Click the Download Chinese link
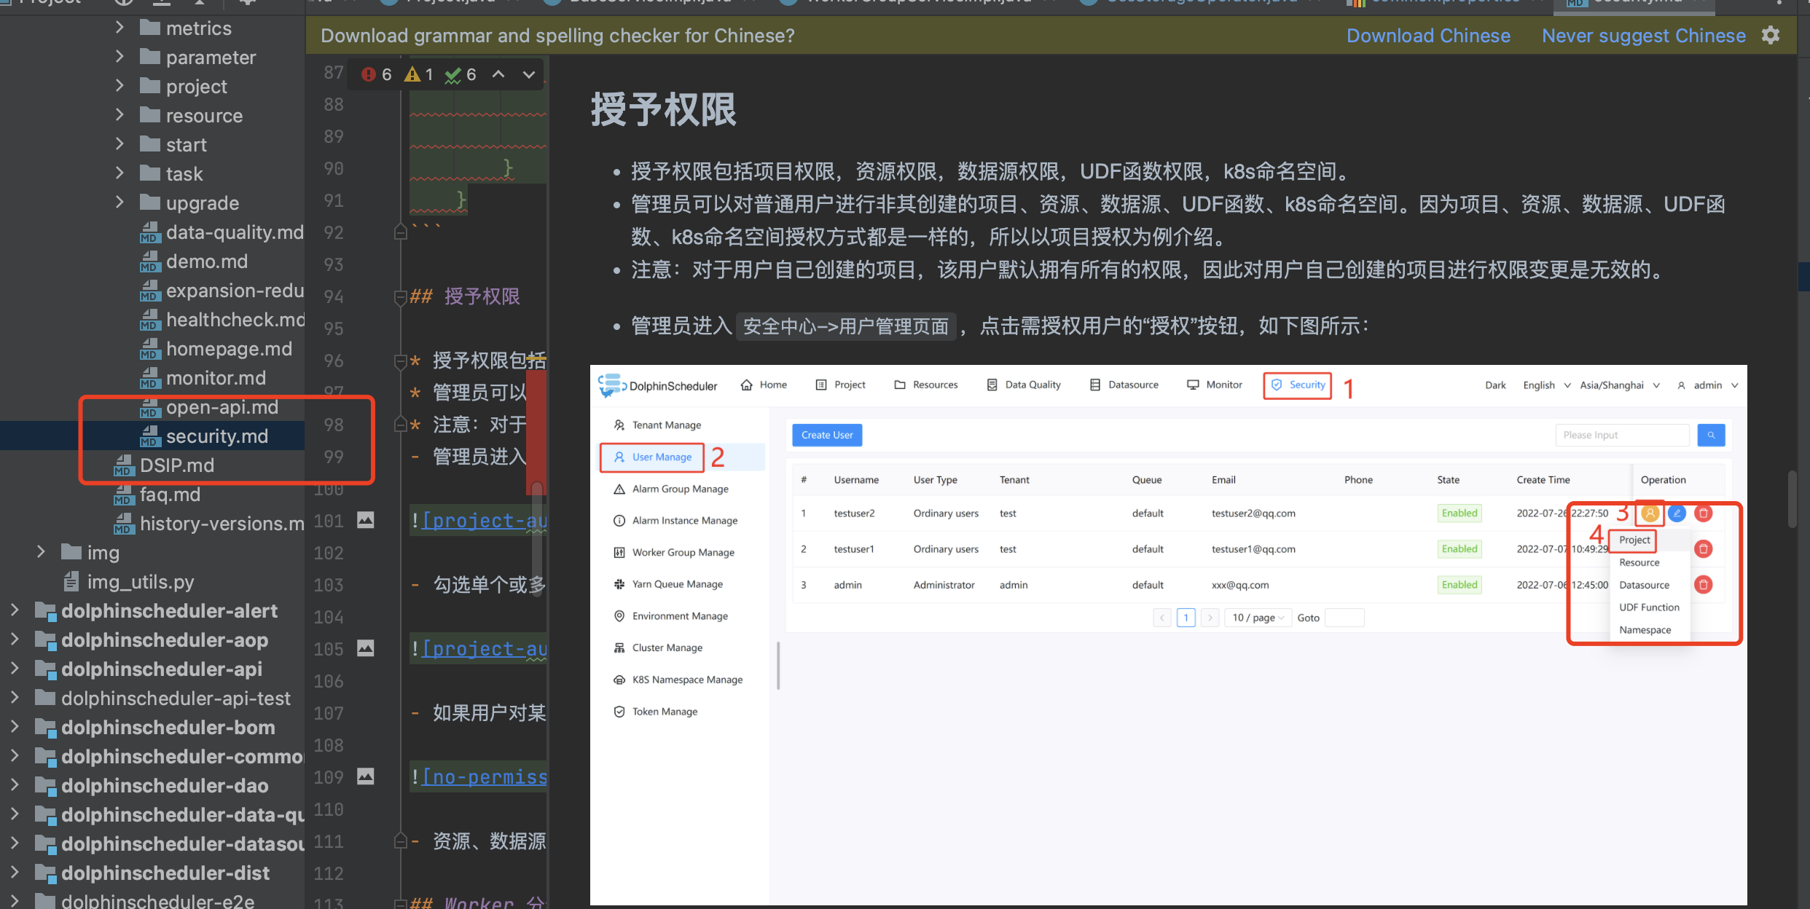This screenshot has height=909, width=1810. click(1427, 36)
